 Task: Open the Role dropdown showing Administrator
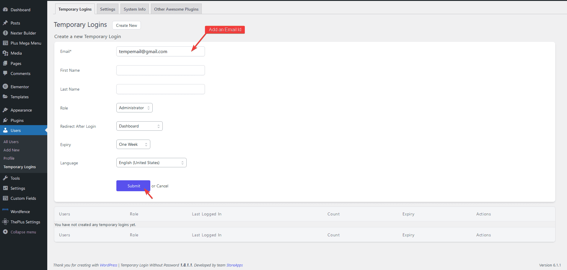134,108
